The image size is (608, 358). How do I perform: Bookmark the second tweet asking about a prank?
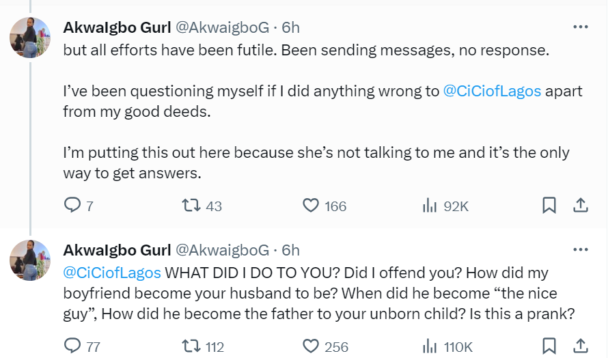[549, 346]
